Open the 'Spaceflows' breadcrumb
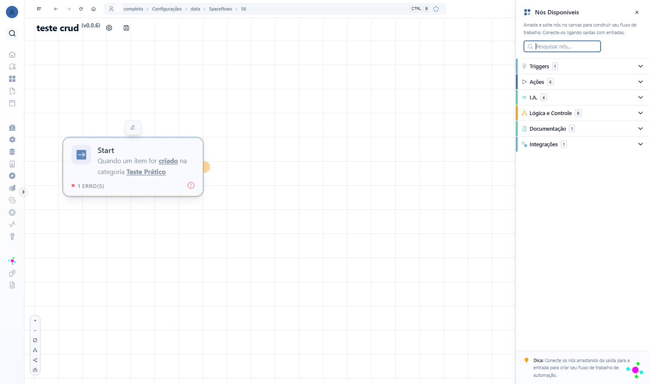 click(x=220, y=9)
